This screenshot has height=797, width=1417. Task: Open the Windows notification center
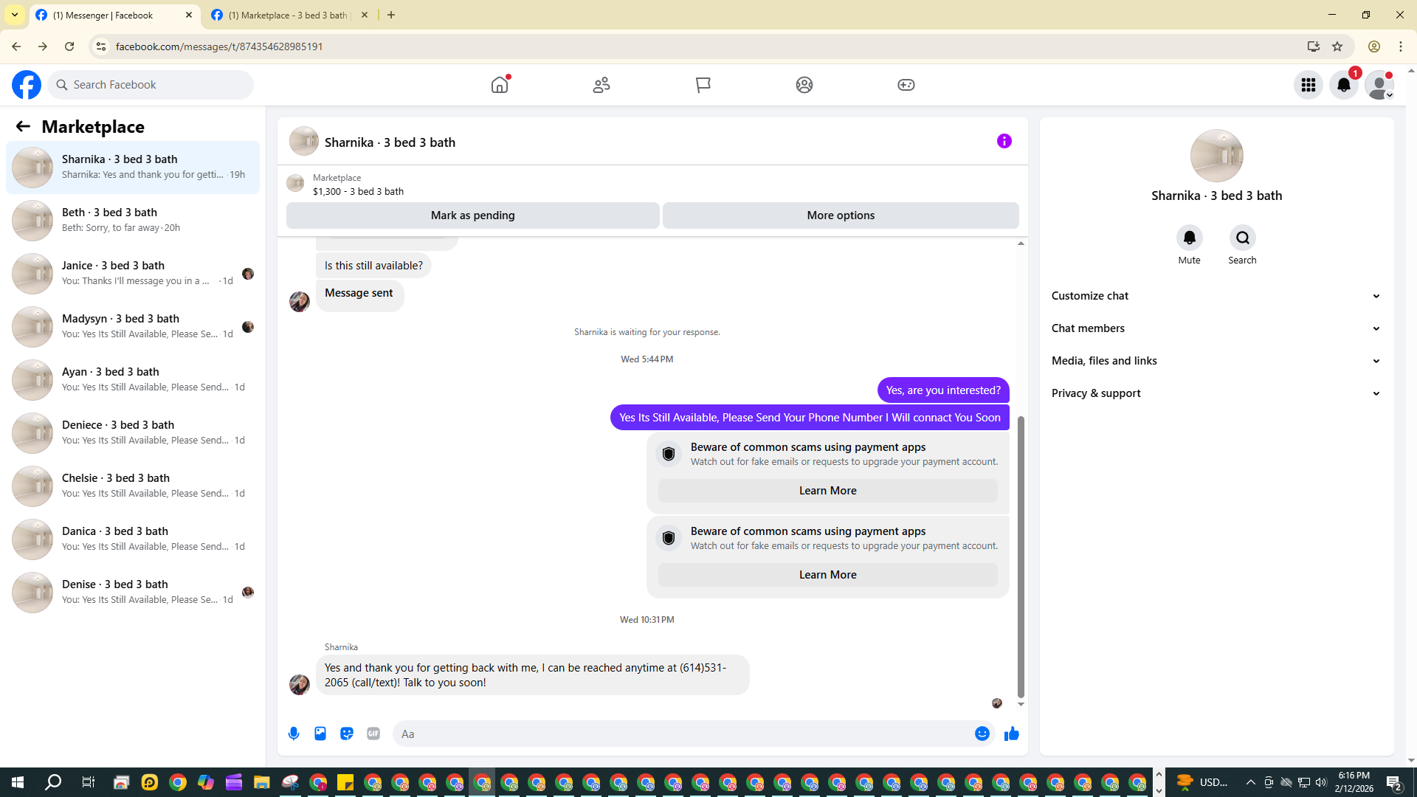click(1394, 782)
